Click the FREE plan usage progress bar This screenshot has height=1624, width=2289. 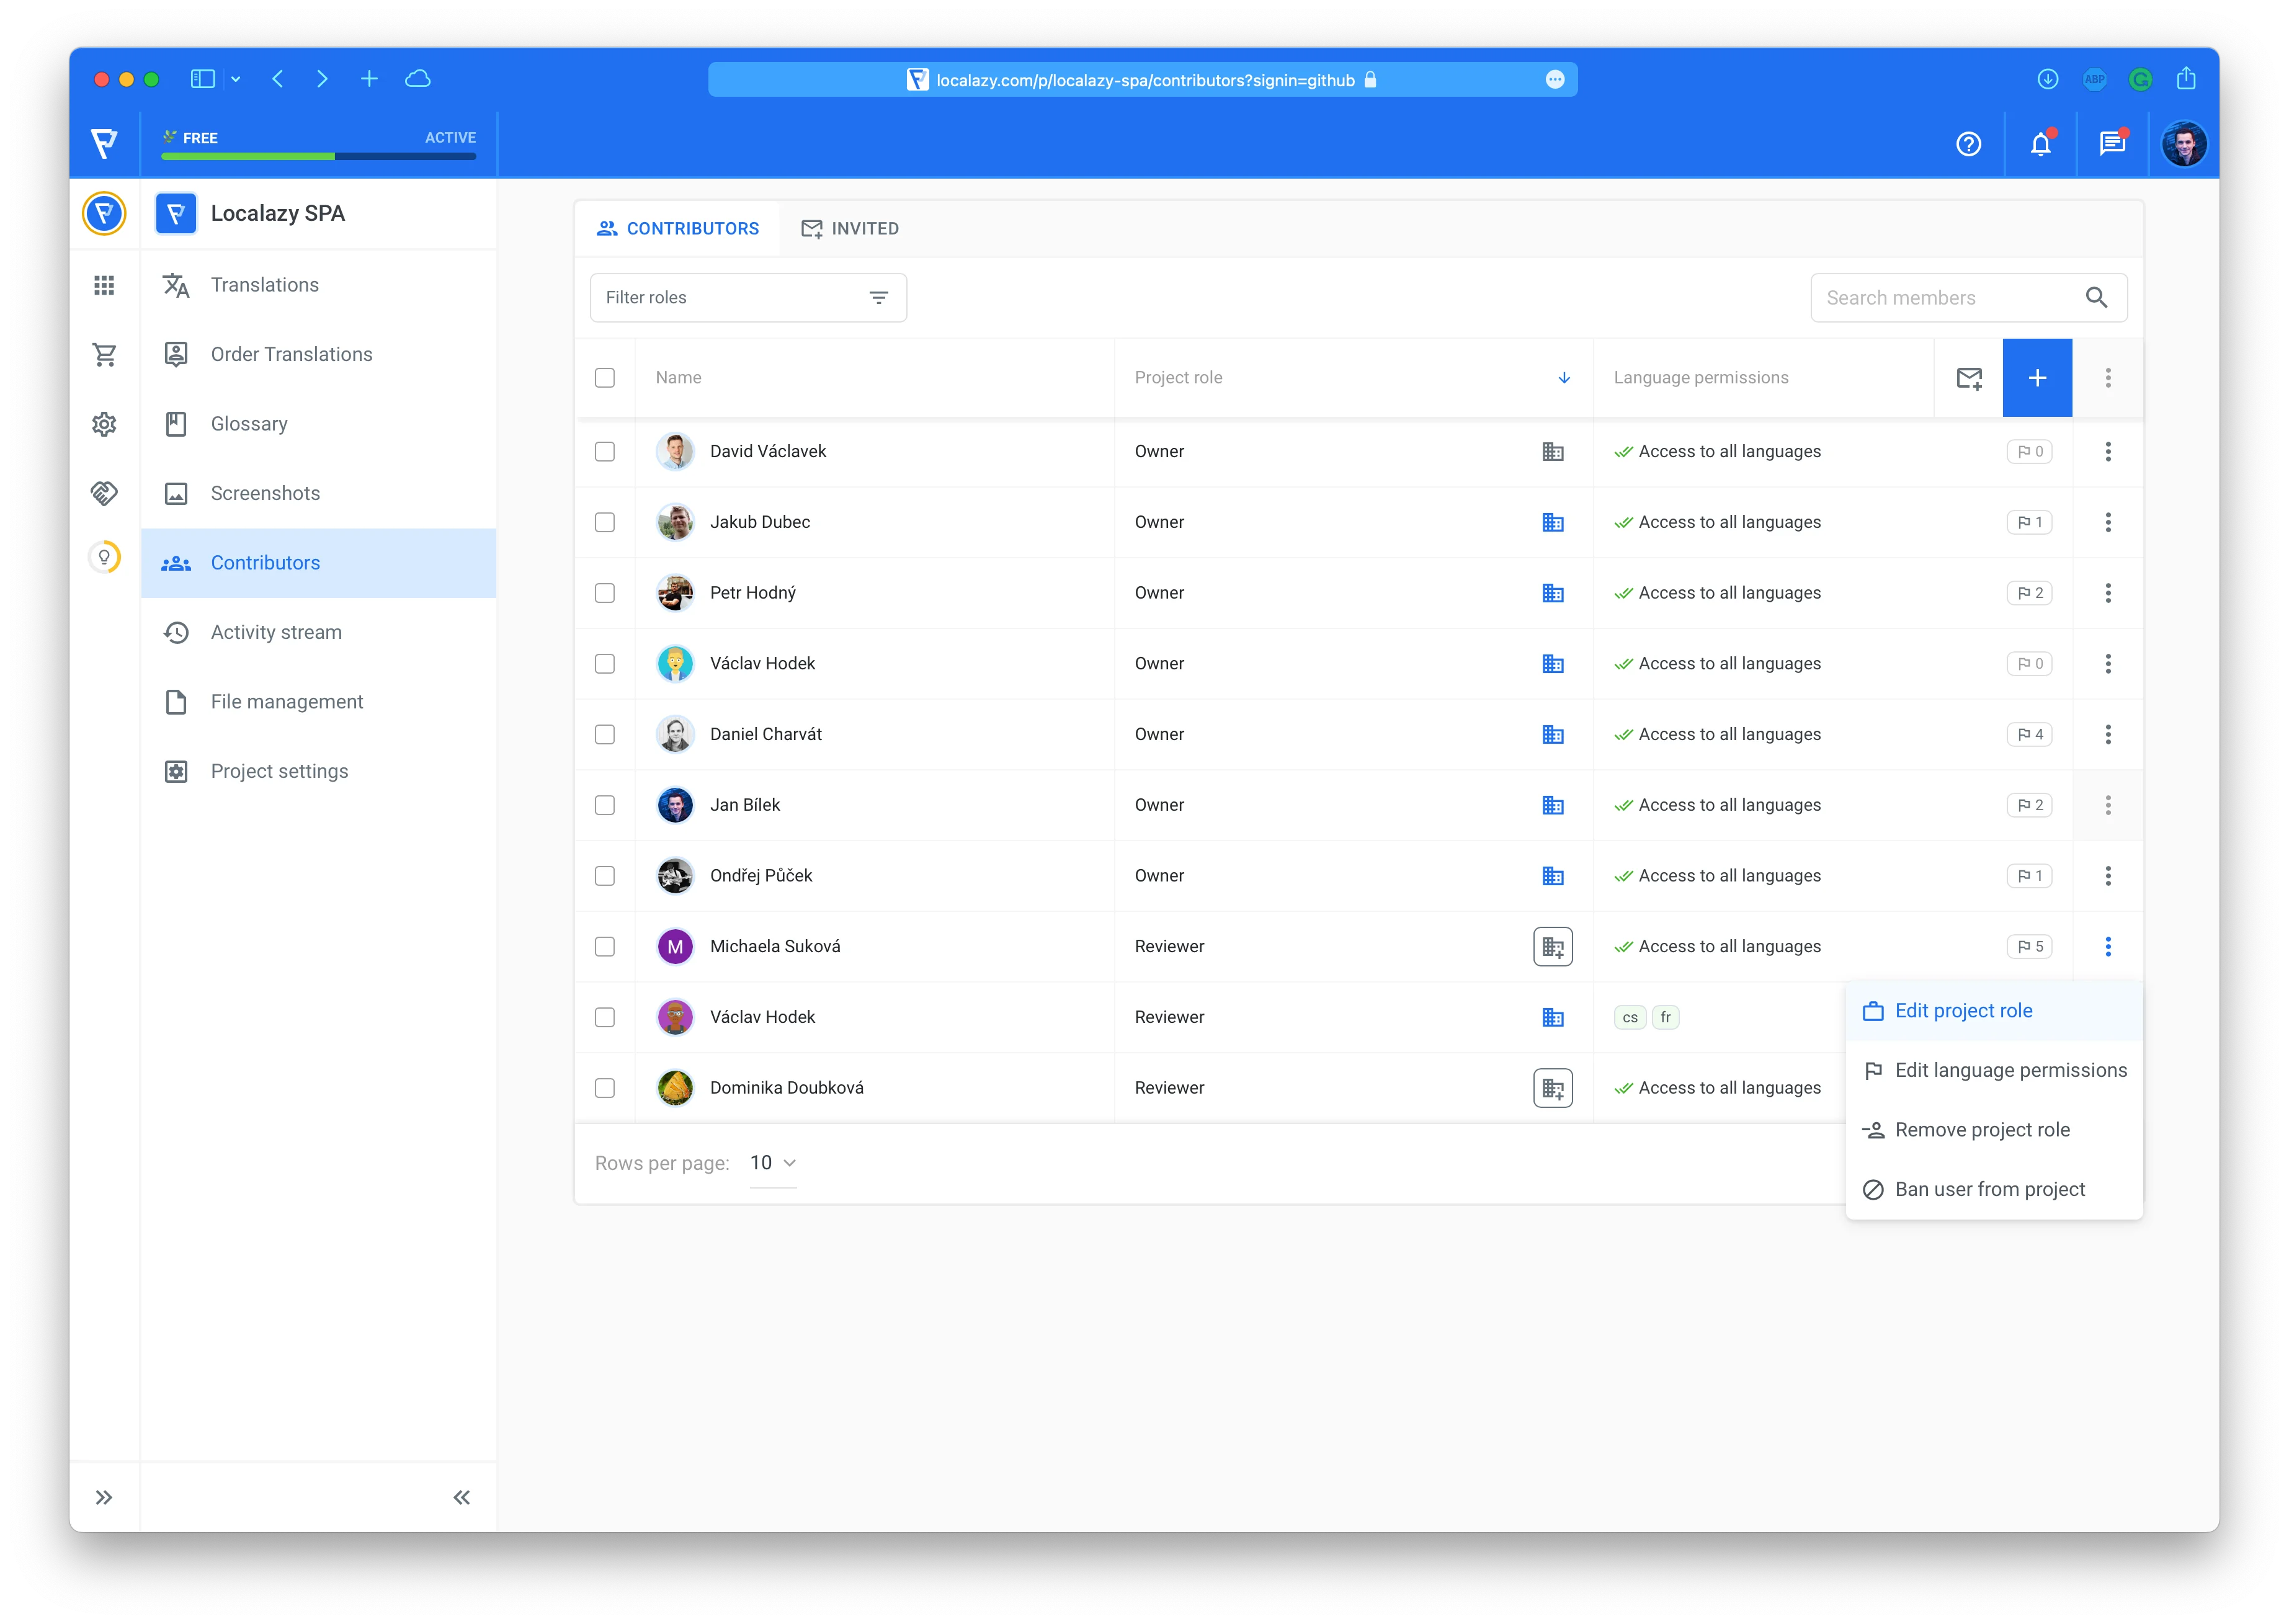(x=318, y=156)
